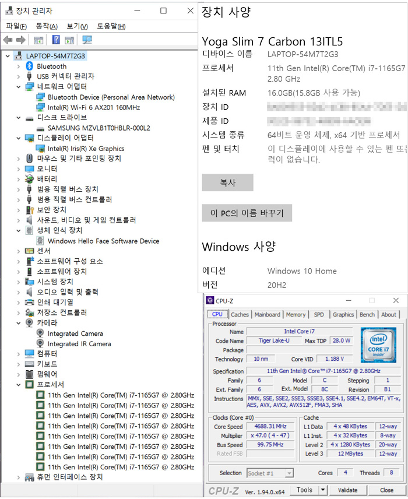Switch to the Mainboard tab in CPU-Z
This screenshot has height=499, width=408.
(268, 314)
